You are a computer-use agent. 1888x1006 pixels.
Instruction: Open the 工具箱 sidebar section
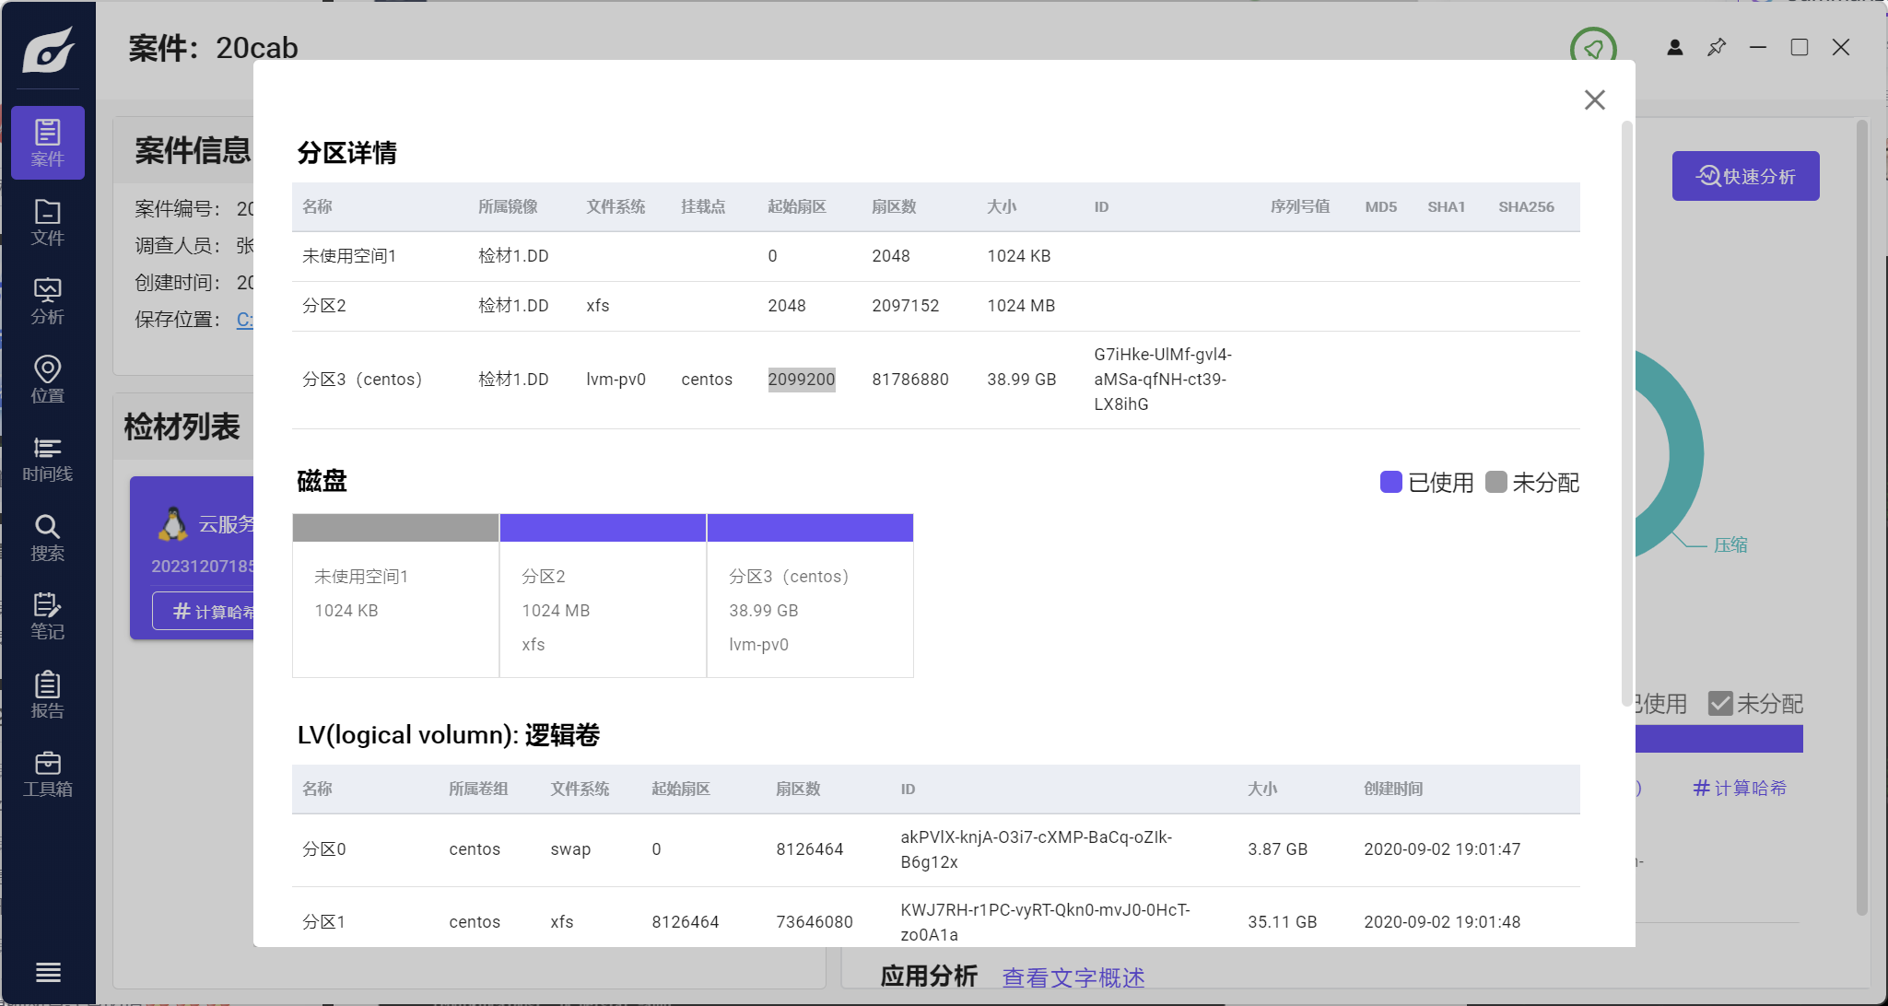pos(48,774)
